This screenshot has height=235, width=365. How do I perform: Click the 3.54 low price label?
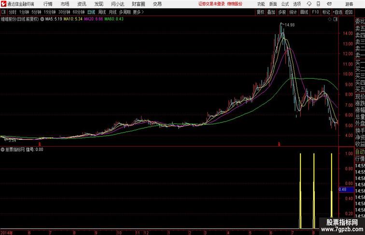tap(12, 140)
